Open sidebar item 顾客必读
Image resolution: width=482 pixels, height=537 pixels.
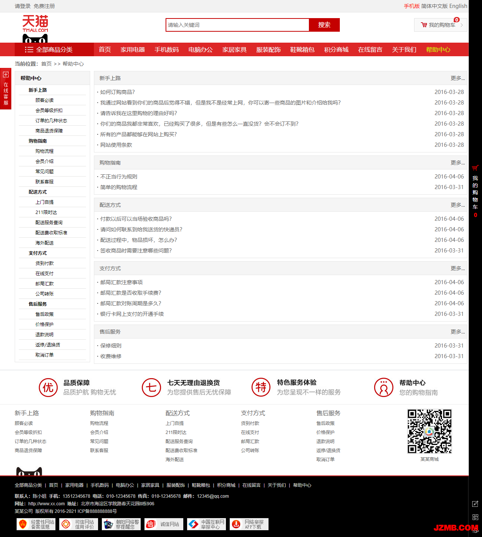[45, 100]
